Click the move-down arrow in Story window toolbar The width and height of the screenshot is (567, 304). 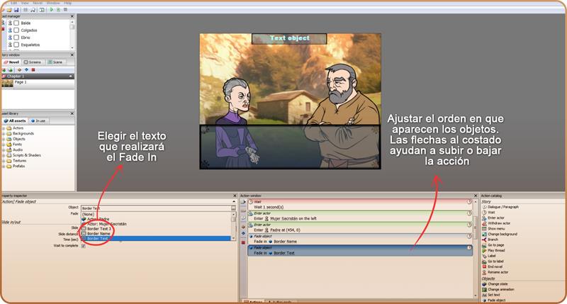[26, 69]
